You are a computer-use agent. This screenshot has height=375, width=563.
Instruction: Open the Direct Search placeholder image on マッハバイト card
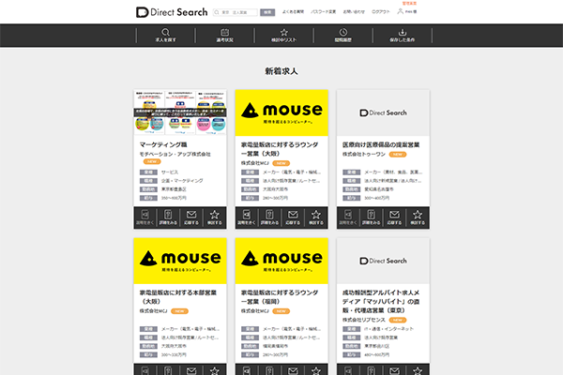pos(383,261)
